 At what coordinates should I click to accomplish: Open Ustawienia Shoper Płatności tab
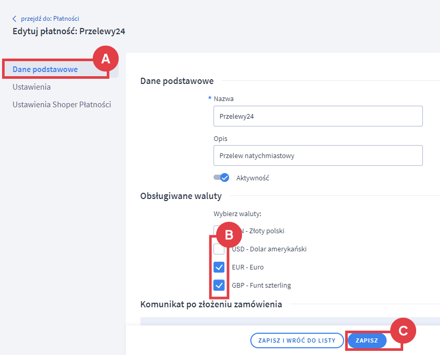pos(62,104)
